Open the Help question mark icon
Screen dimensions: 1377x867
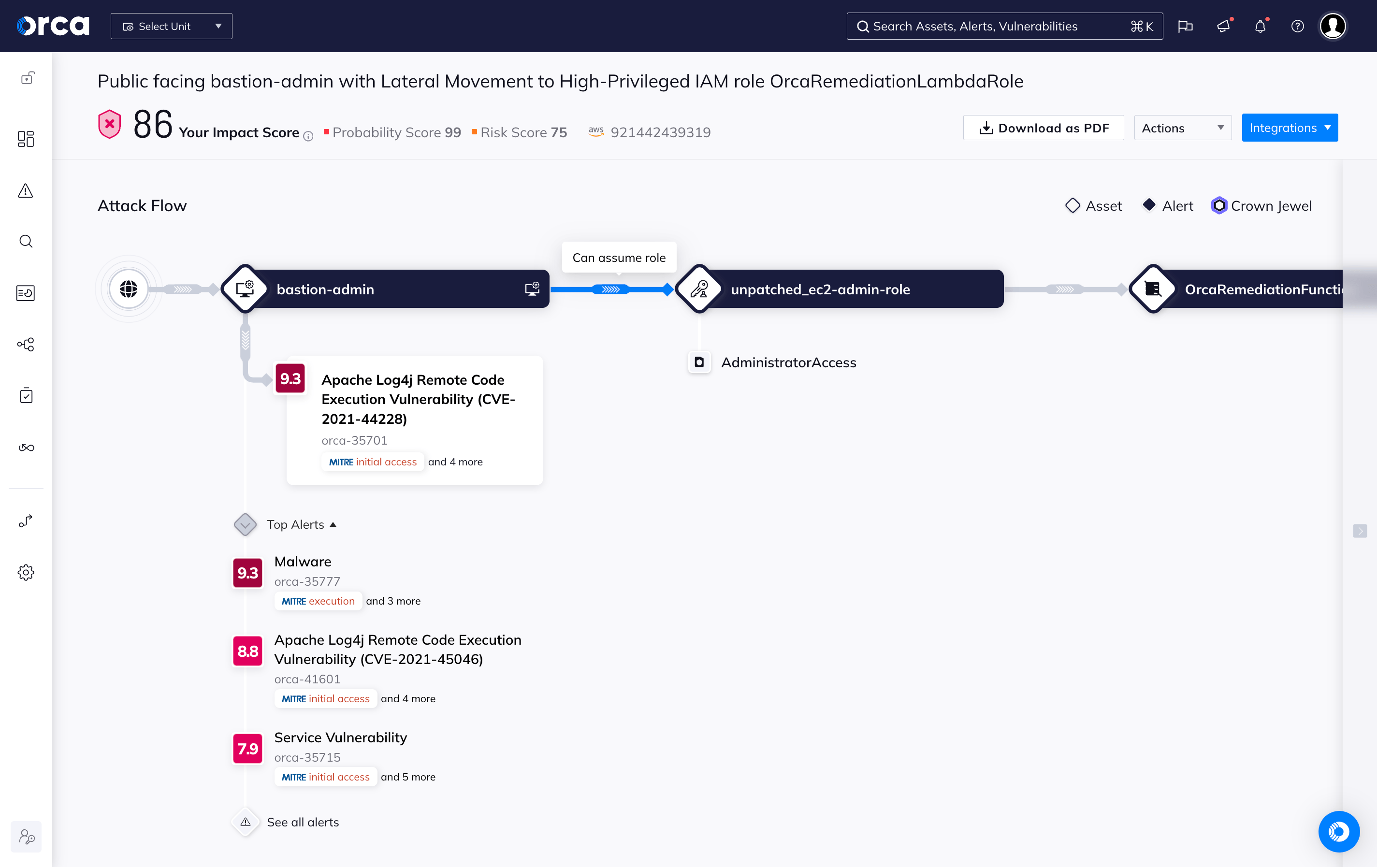click(1297, 26)
